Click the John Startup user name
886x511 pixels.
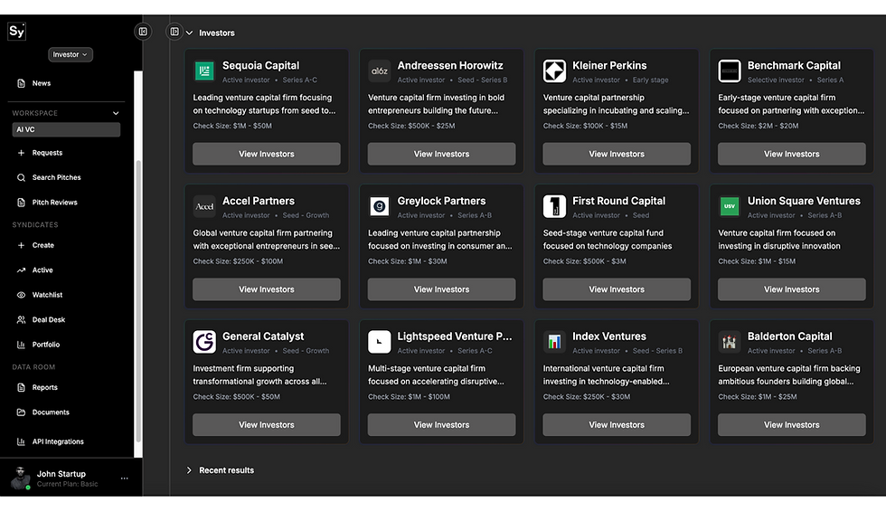pyautogui.click(x=61, y=474)
